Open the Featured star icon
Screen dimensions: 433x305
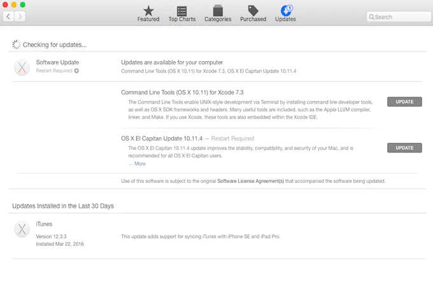point(148,11)
